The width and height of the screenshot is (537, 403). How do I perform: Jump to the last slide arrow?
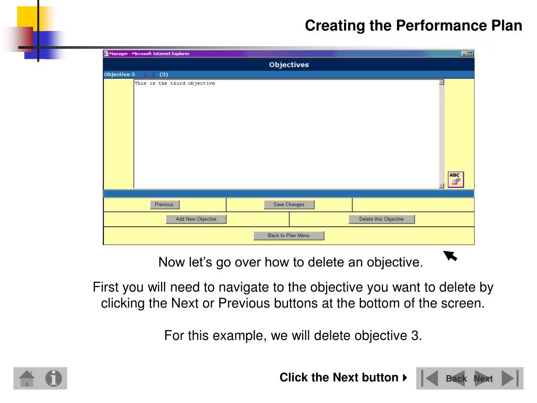pyautogui.click(x=510, y=378)
